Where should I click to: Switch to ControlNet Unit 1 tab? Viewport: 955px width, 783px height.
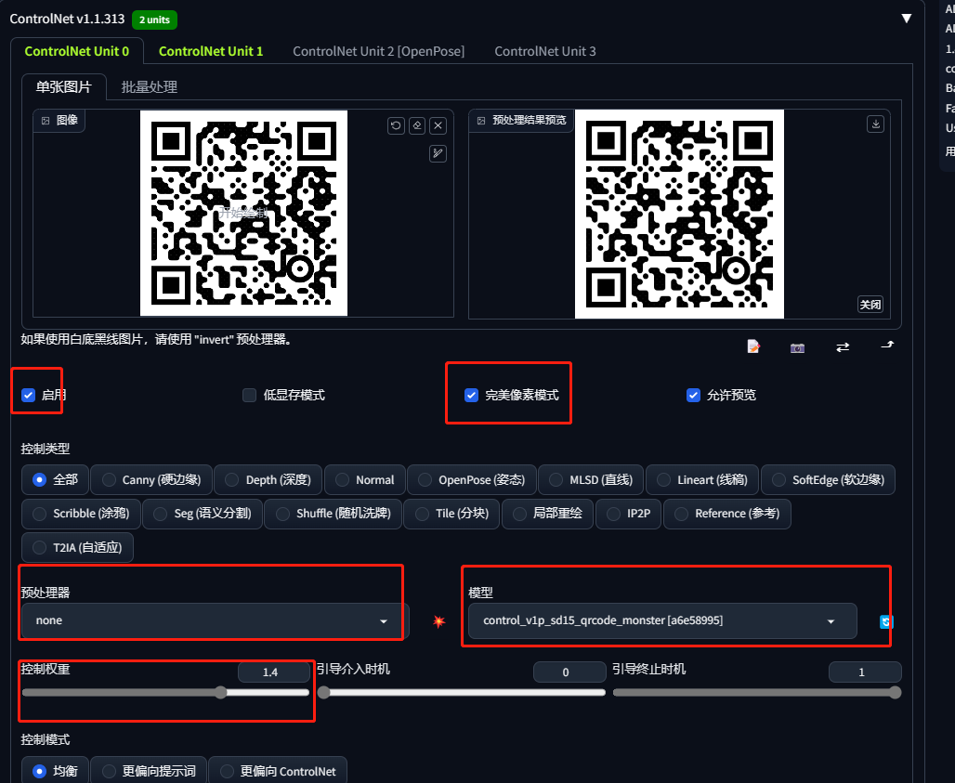coord(211,51)
